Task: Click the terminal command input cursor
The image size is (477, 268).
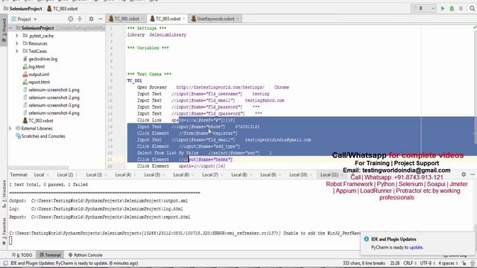Action: point(10,240)
